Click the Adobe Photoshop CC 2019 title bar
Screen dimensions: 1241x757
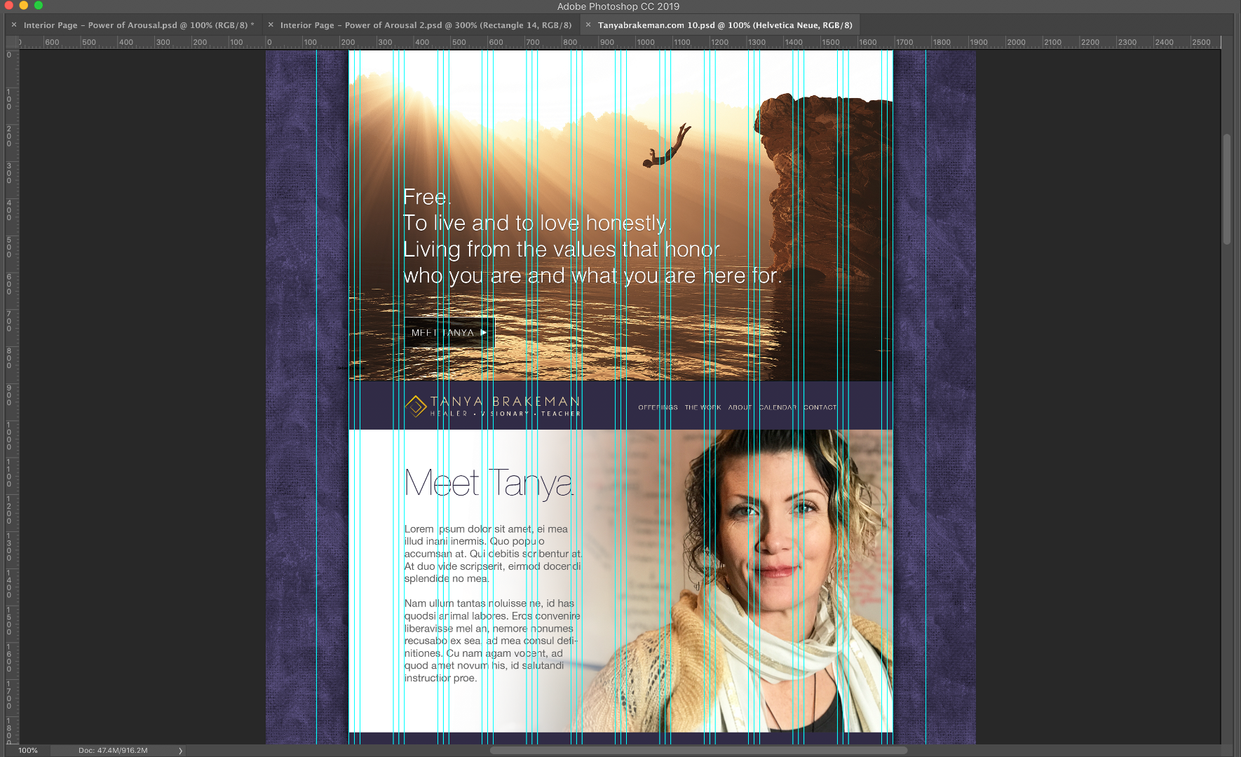tap(620, 6)
